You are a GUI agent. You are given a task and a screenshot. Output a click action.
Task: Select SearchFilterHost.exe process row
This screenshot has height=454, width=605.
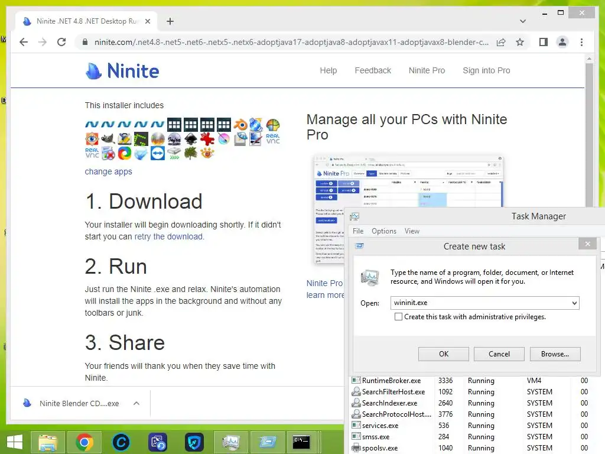click(476, 392)
